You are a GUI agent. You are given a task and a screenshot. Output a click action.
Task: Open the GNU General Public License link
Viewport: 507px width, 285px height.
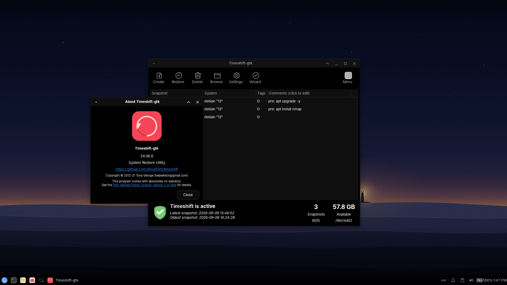(x=144, y=185)
